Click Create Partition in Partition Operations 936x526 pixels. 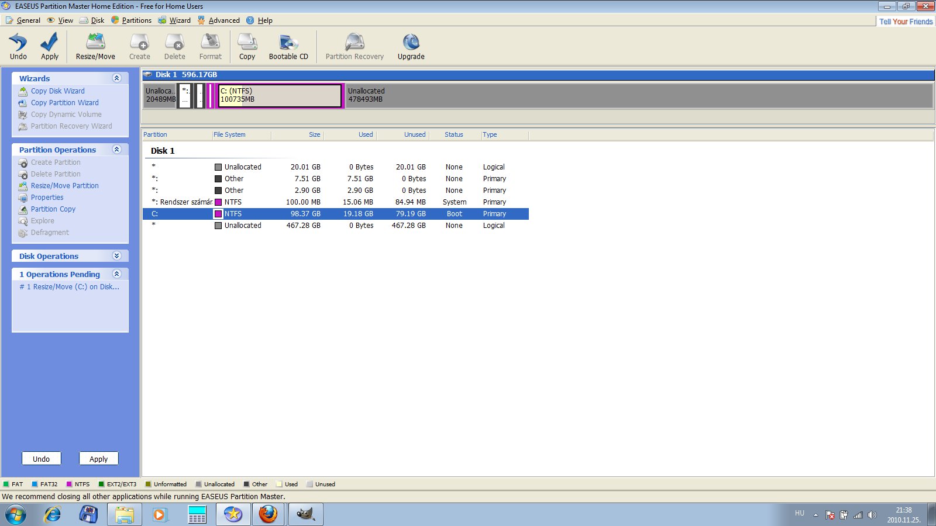click(56, 162)
